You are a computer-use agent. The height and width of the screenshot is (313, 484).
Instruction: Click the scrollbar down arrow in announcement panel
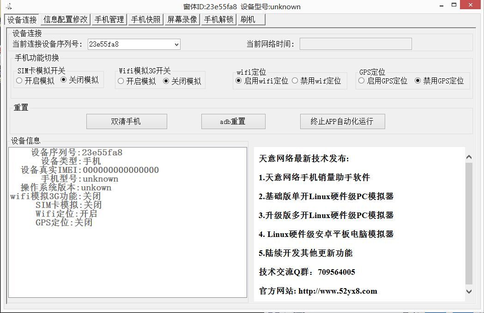click(469, 291)
